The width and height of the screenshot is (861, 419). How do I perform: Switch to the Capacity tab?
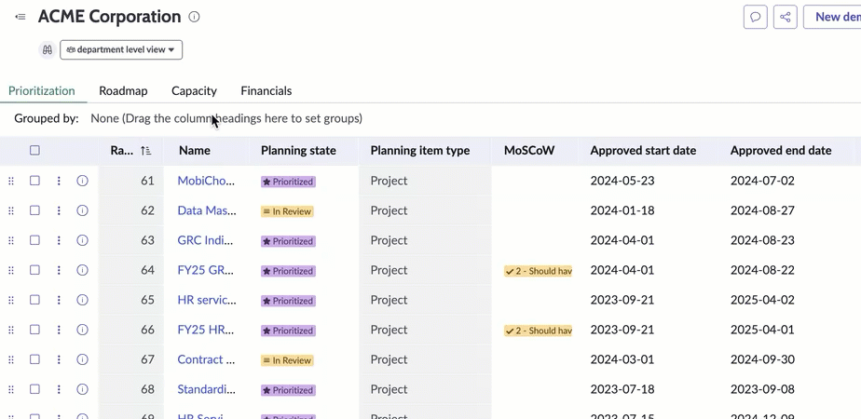coord(194,90)
